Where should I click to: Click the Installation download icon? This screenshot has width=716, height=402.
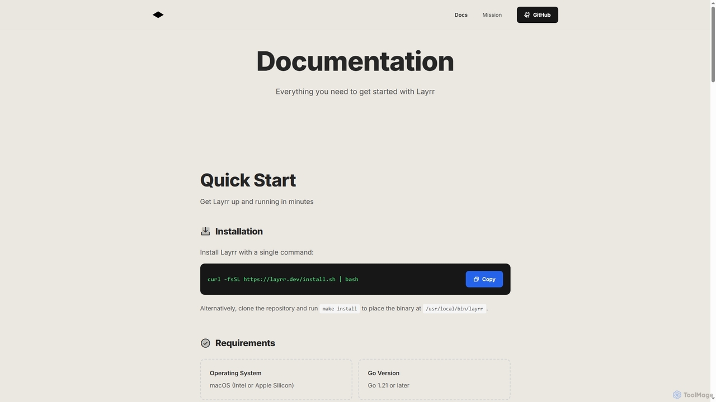(x=205, y=231)
